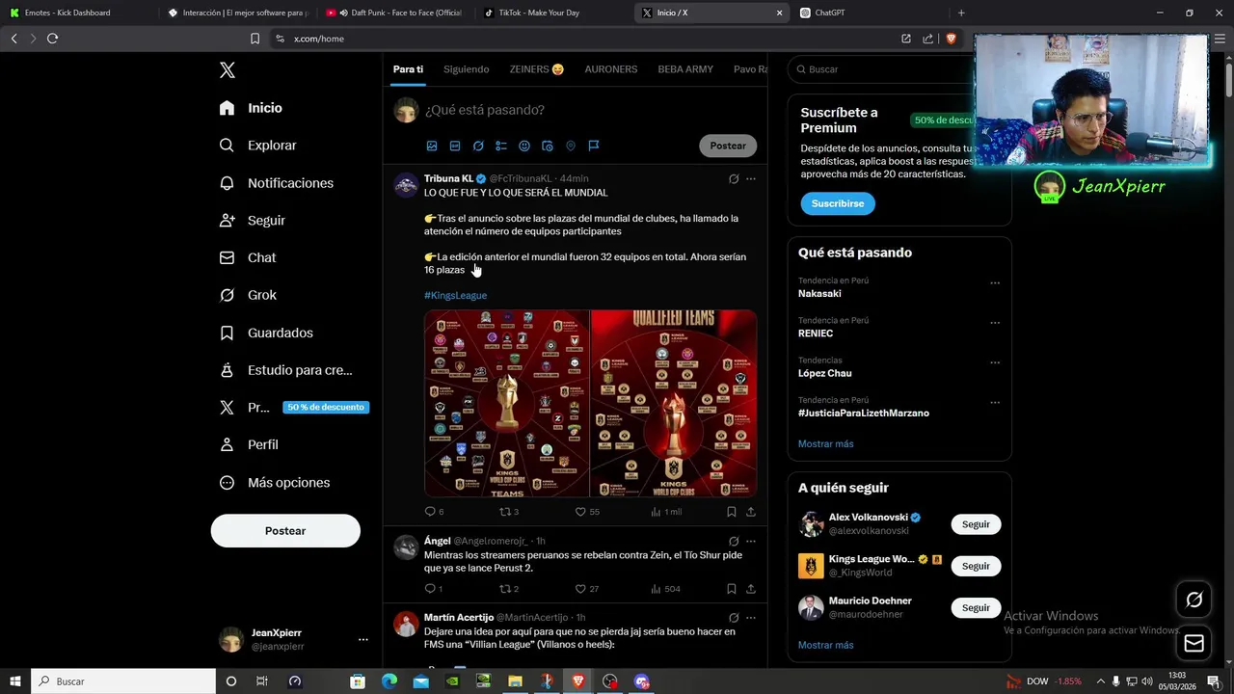The image size is (1234, 694).
Task: Open Ángel post more options
Action: [751, 541]
